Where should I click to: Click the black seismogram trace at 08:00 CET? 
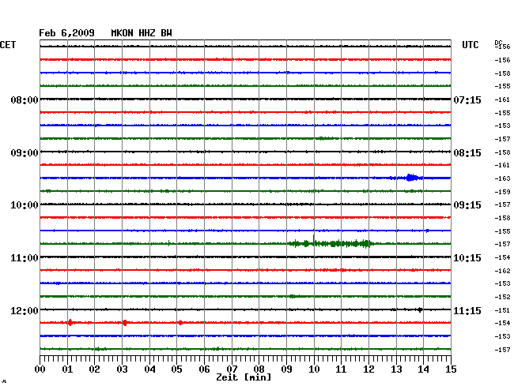click(245, 99)
